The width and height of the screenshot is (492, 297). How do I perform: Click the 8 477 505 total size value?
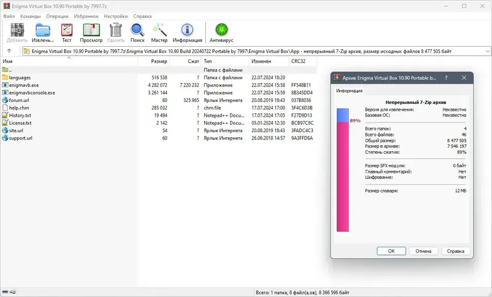[x=456, y=140]
